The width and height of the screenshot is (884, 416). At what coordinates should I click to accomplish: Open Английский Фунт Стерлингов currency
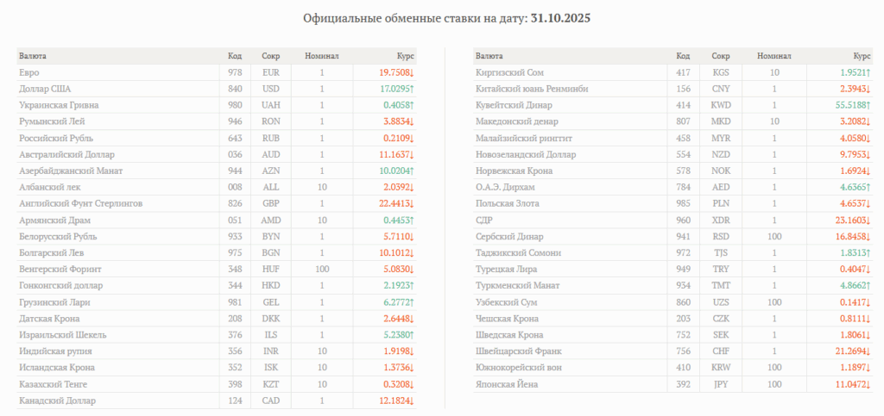click(80, 203)
